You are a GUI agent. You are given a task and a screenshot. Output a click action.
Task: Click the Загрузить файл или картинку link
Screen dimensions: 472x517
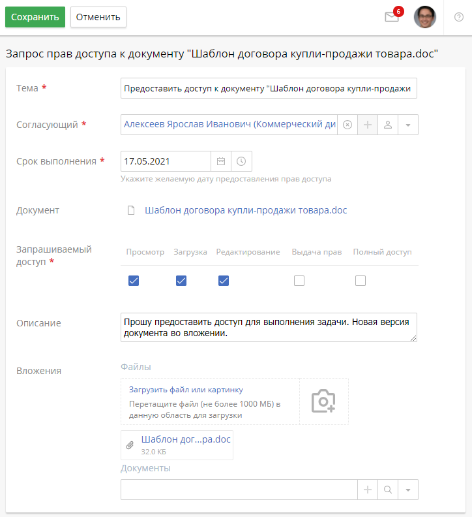186,390
